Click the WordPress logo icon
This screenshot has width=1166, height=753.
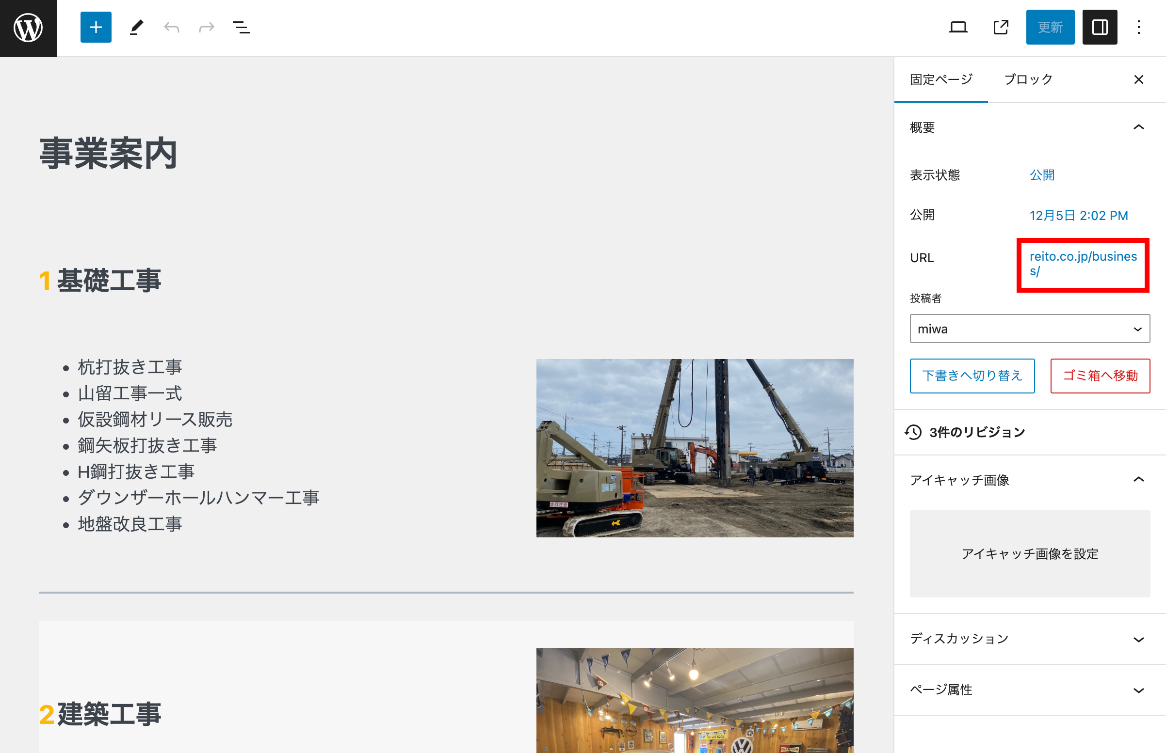[29, 28]
